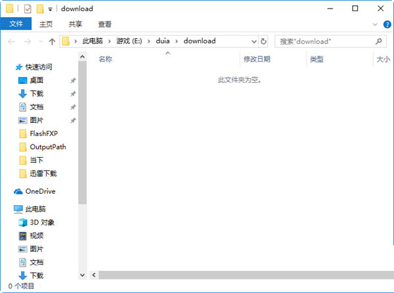Select 快速访问 in the navigation pane
Viewport: 394px width, 293px height.
(x=39, y=67)
